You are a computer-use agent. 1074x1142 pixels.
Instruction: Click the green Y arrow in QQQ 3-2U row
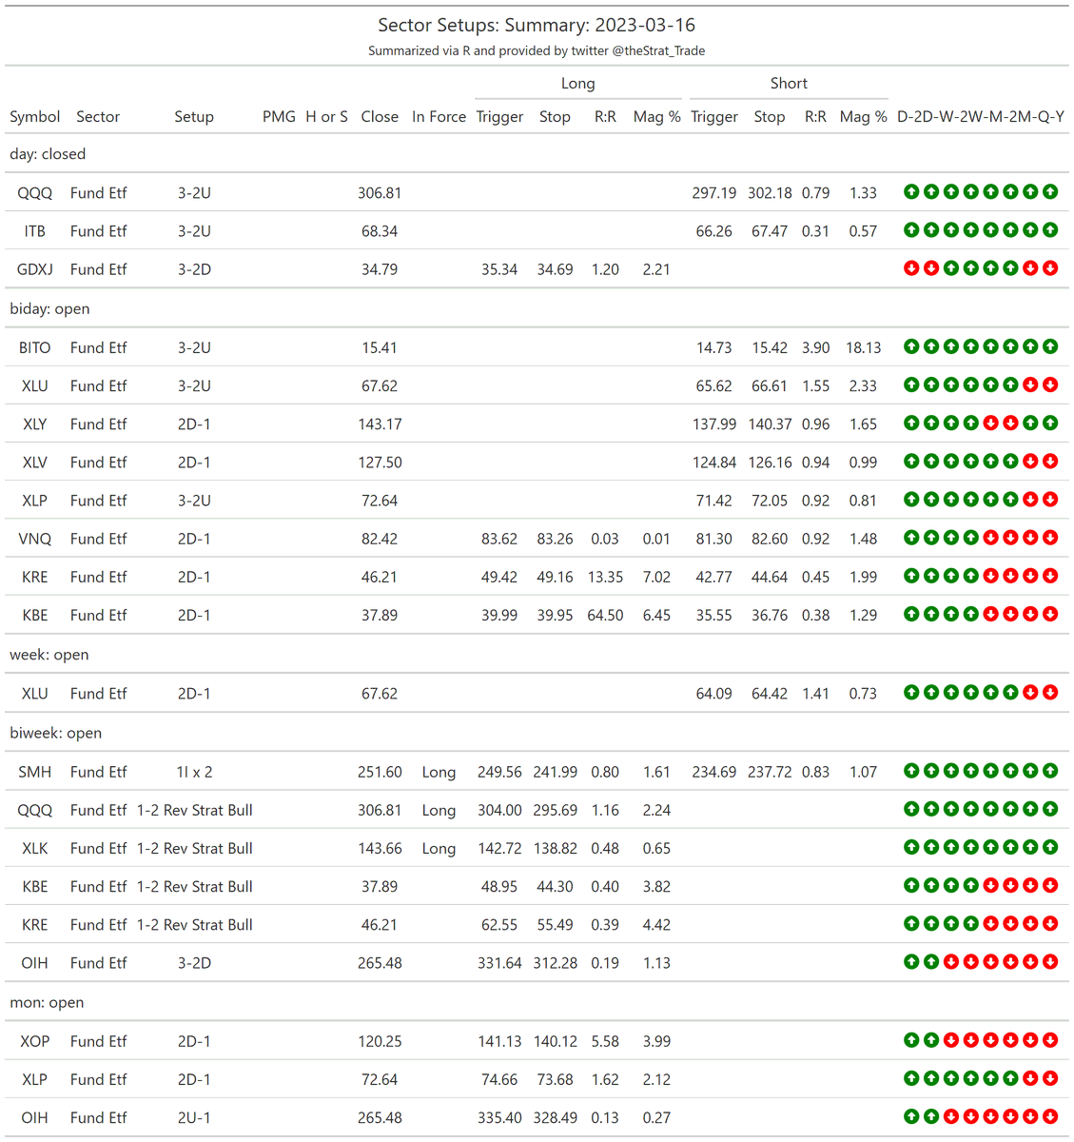click(1050, 191)
